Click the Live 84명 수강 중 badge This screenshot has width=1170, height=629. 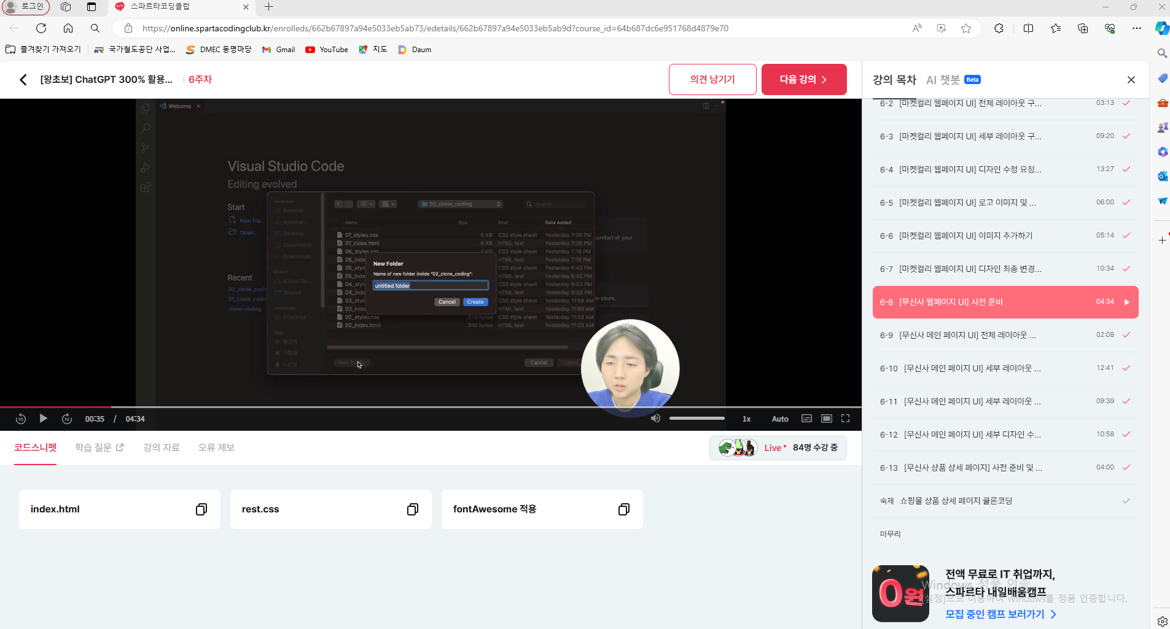(778, 448)
